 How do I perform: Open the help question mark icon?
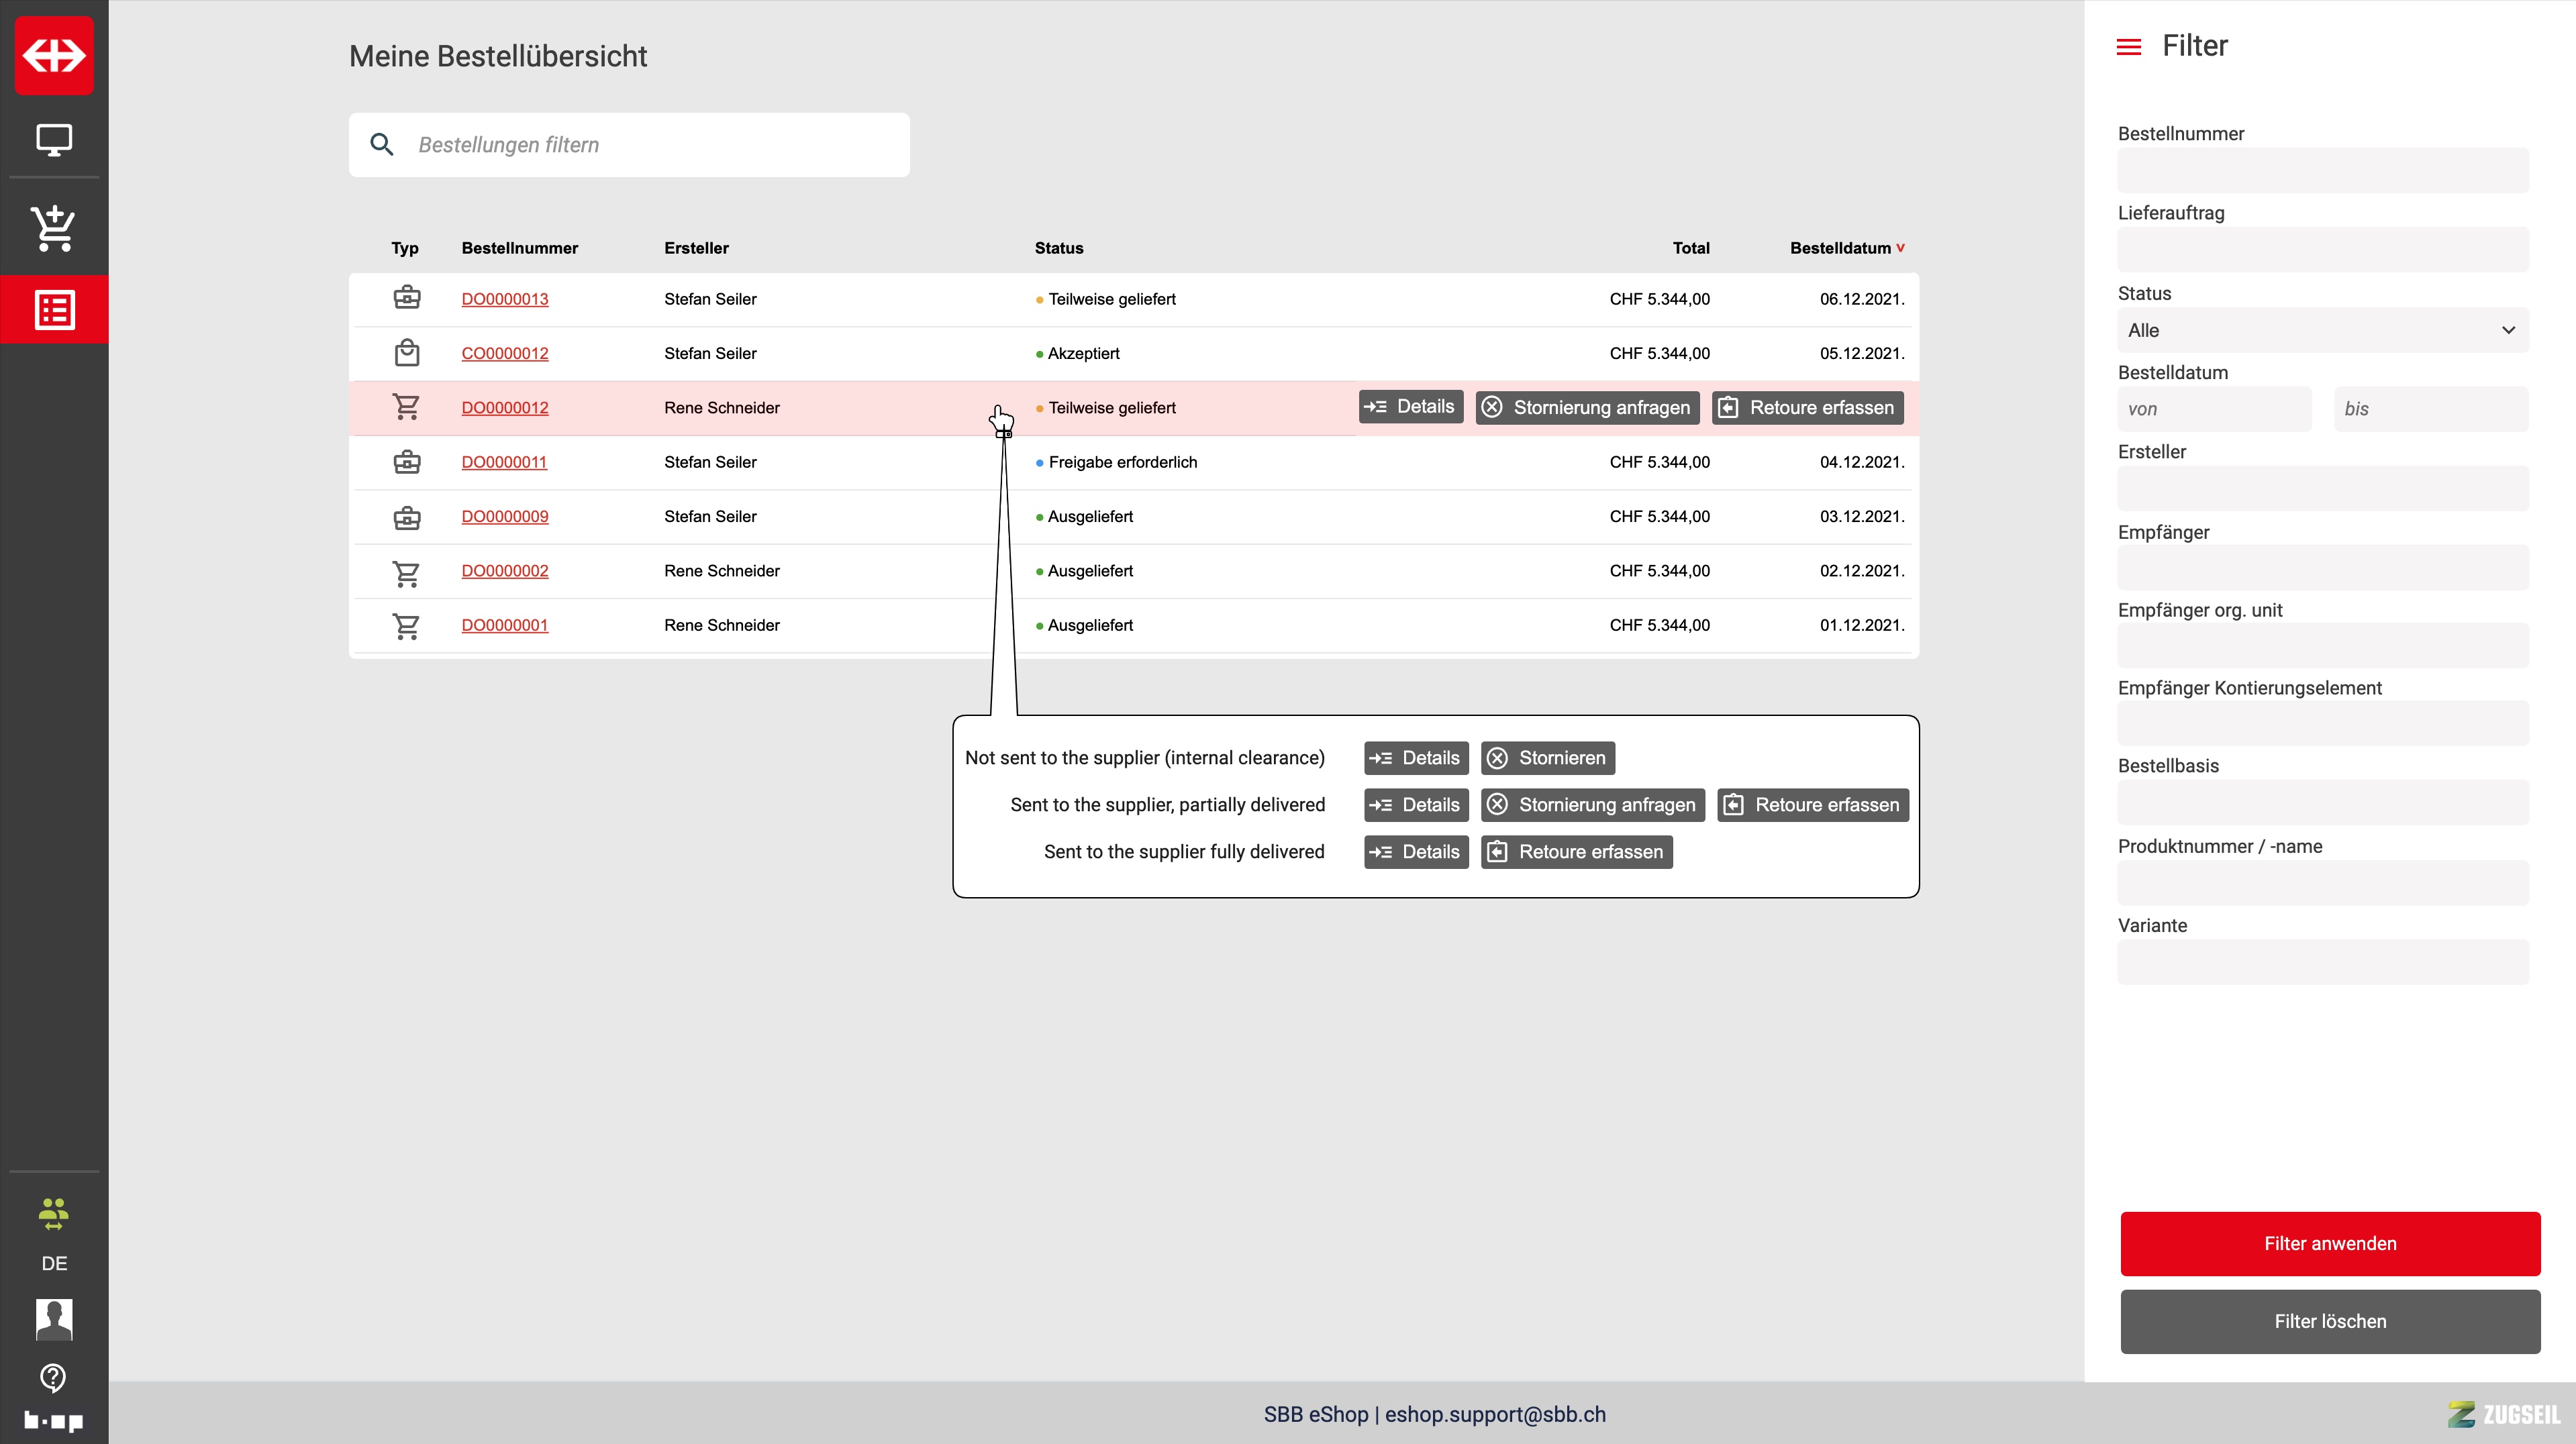[54, 1378]
